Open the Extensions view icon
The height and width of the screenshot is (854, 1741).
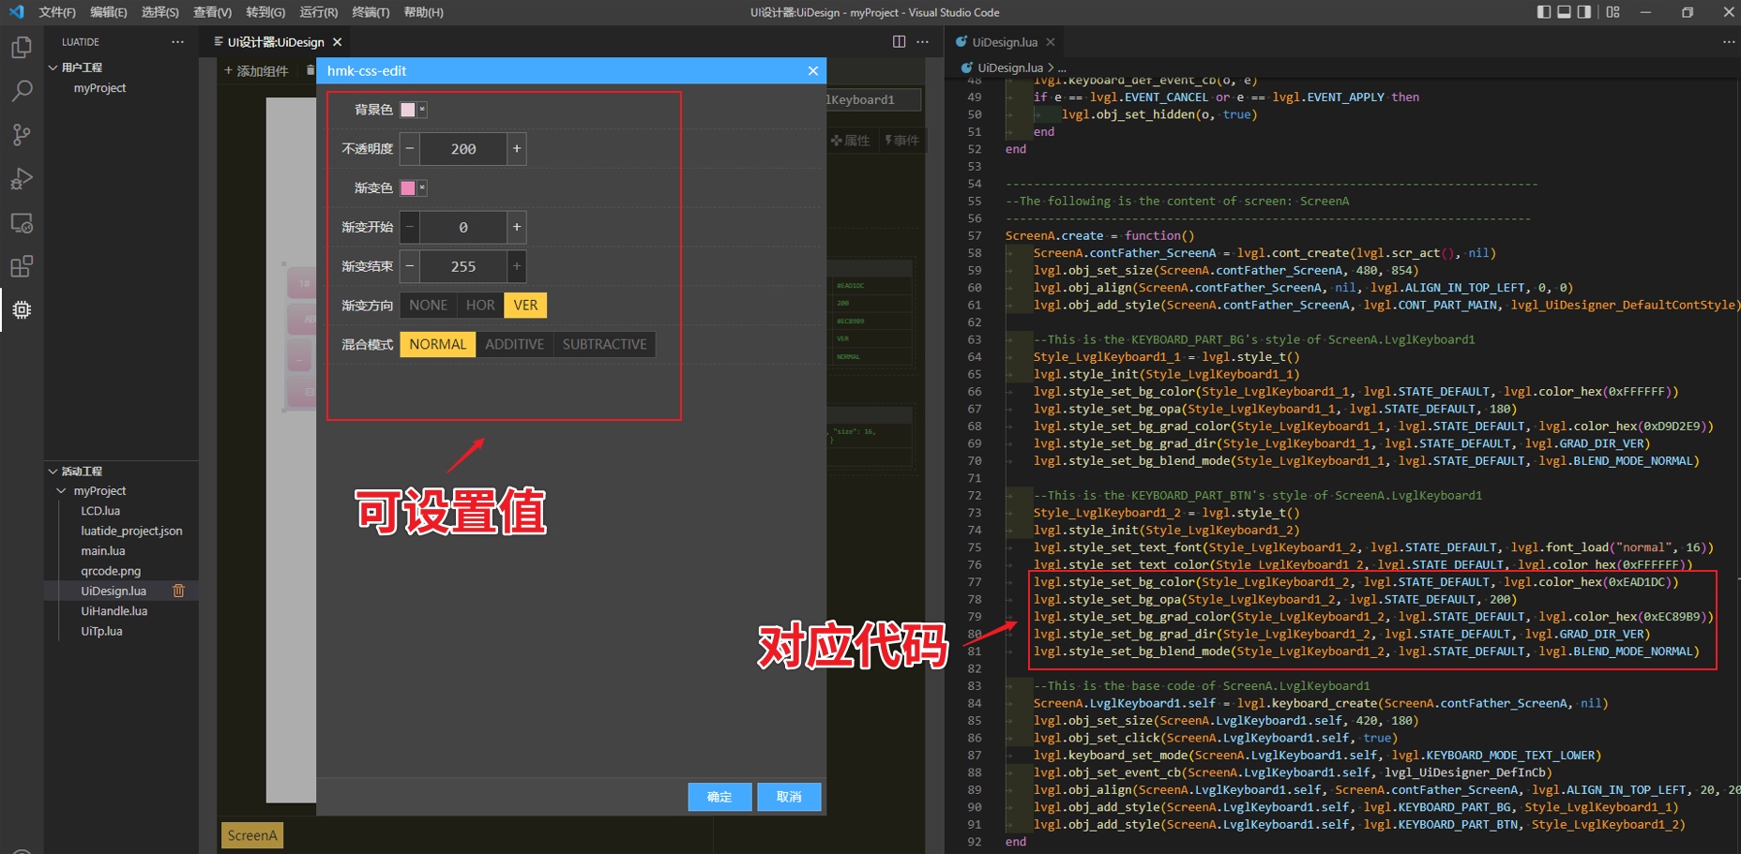pos(22,266)
